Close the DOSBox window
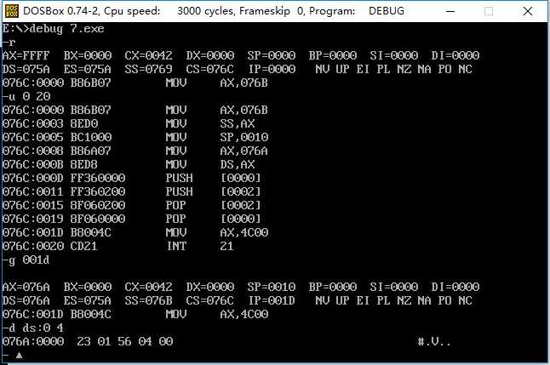The image size is (550, 365). coord(528,11)
